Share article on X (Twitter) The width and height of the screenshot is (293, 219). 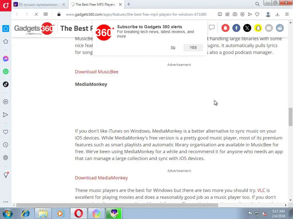[x=247, y=28]
